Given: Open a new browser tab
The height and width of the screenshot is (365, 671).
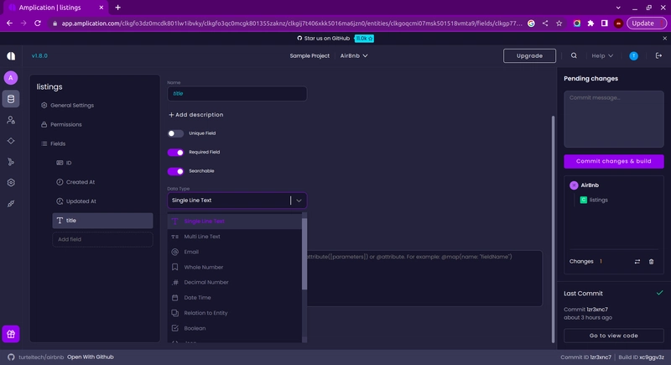Looking at the screenshot, I should tap(117, 8).
